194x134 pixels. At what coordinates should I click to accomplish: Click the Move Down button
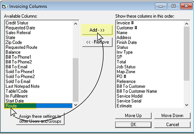(172, 116)
